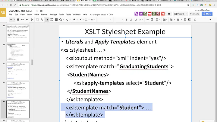The width and height of the screenshot is (217, 122).
Task: Click the Present button
Action: 179,14
